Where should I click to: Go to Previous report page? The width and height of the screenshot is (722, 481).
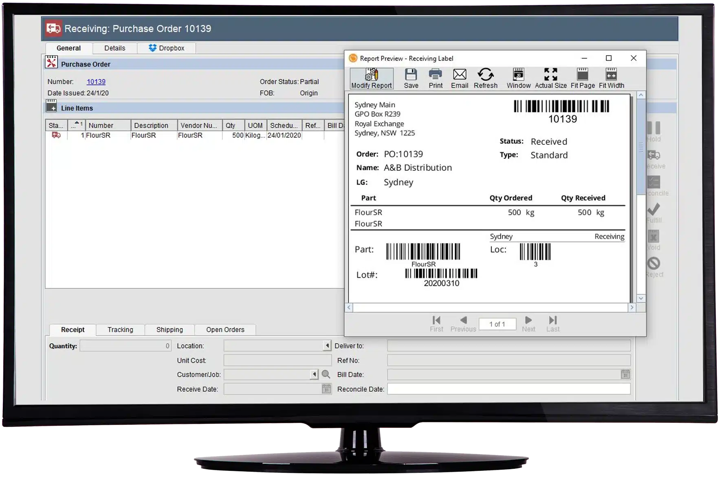463,324
